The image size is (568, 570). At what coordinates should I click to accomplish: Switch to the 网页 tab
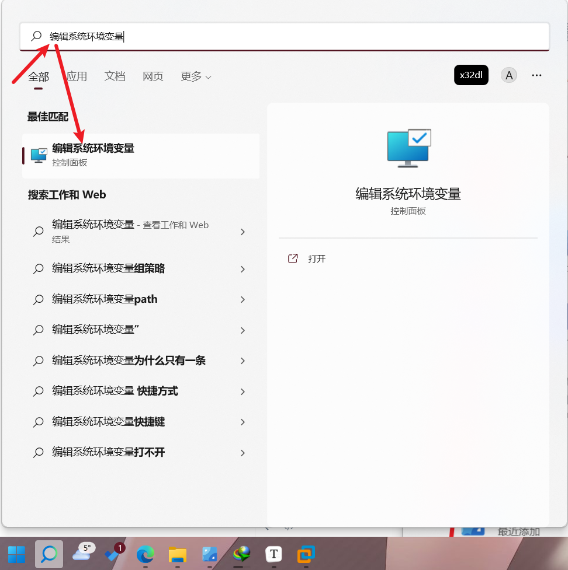(153, 76)
